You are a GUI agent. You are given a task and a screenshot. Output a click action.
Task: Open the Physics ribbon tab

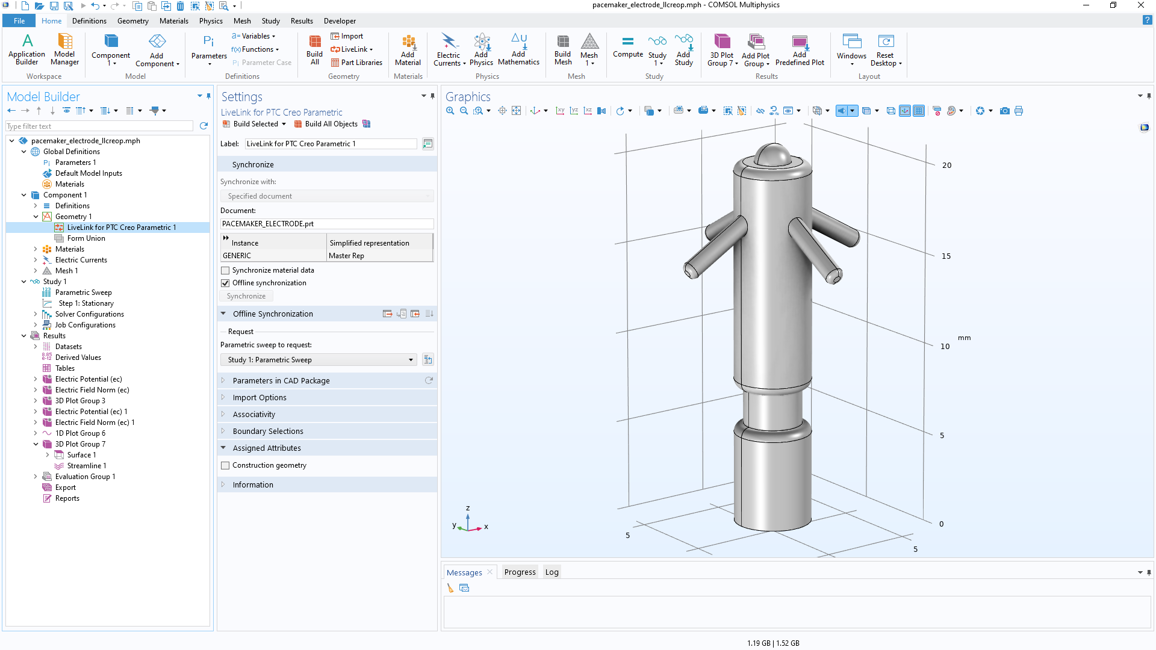tap(211, 21)
